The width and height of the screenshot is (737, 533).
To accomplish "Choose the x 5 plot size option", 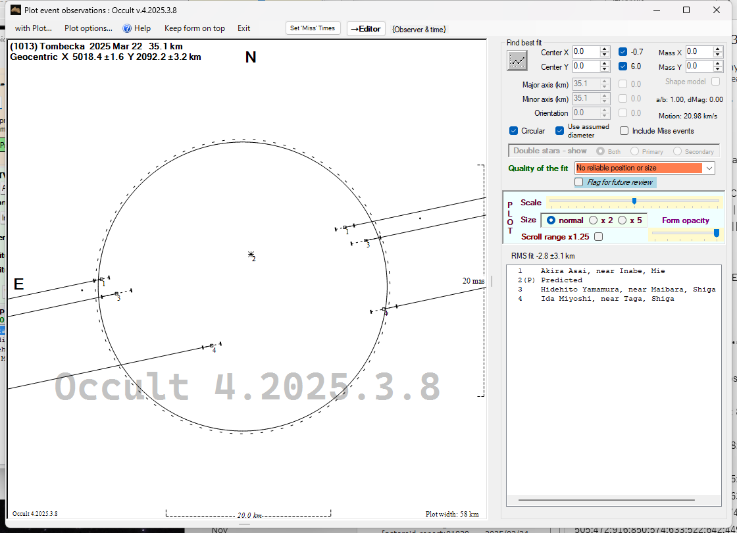I will (x=623, y=220).
